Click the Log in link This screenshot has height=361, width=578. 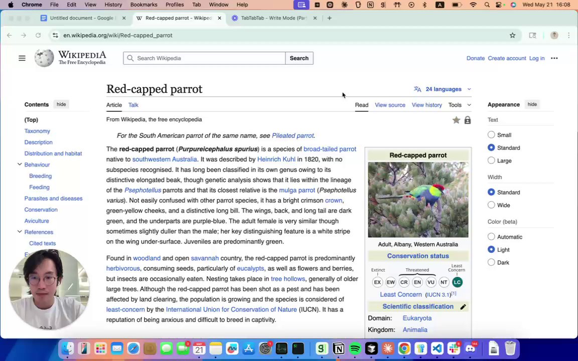click(x=537, y=58)
